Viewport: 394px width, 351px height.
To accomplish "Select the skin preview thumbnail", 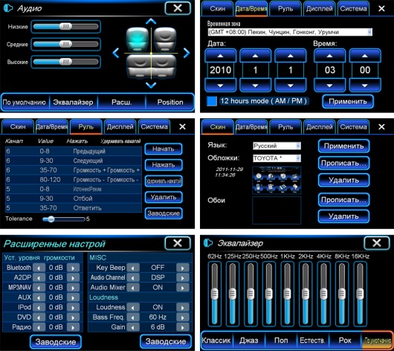I will [x=277, y=180].
